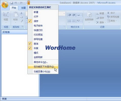Check 打开 in the customize menu

43,17
